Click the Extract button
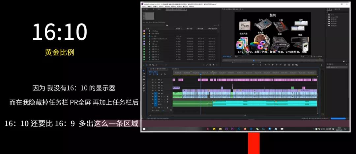 [x=289, y=65]
